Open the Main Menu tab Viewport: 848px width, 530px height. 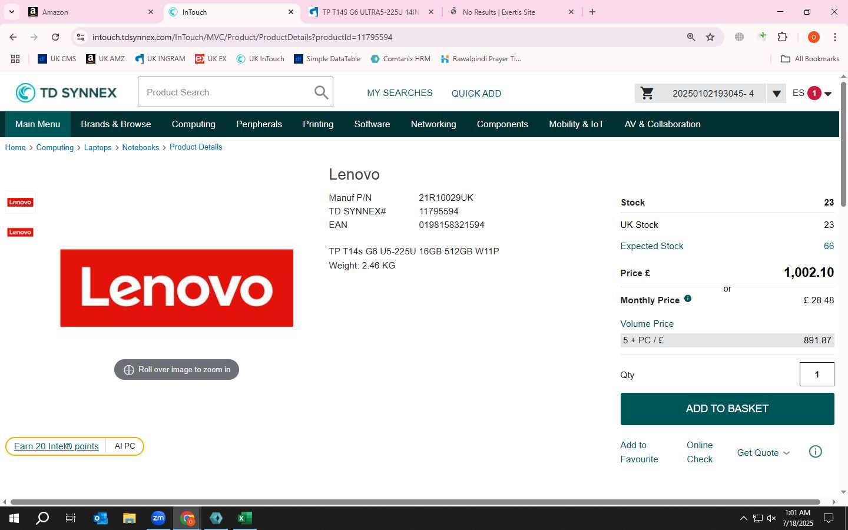point(38,124)
